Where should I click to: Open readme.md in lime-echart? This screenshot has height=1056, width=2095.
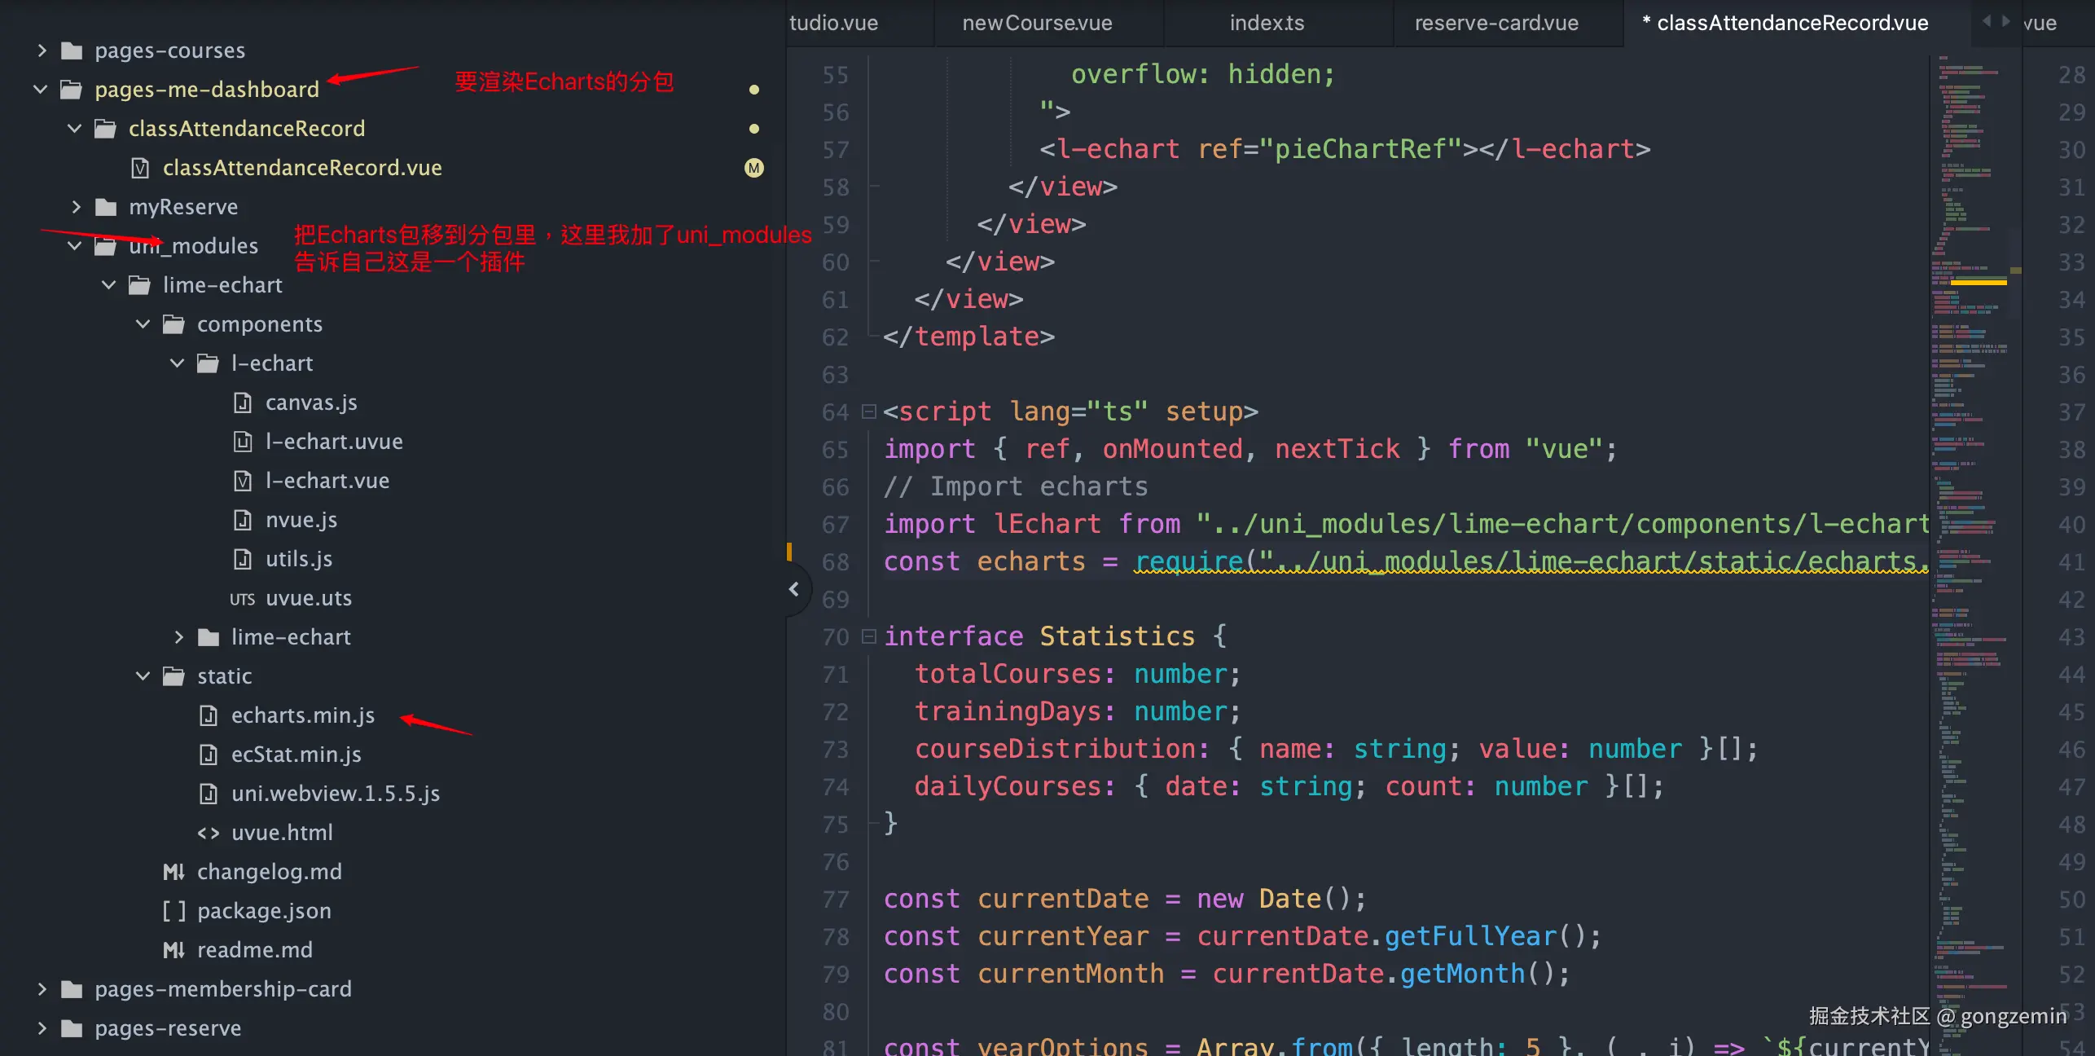pyautogui.click(x=254, y=950)
